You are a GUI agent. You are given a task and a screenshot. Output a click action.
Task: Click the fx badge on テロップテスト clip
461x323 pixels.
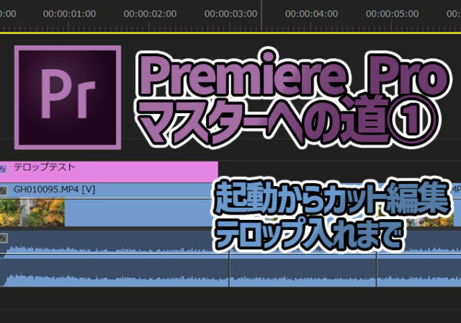[x=3, y=169]
